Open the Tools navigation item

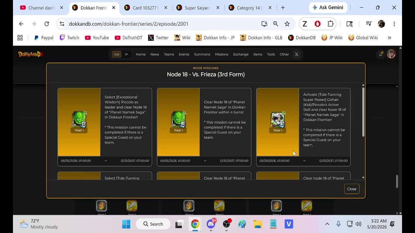point(271,54)
